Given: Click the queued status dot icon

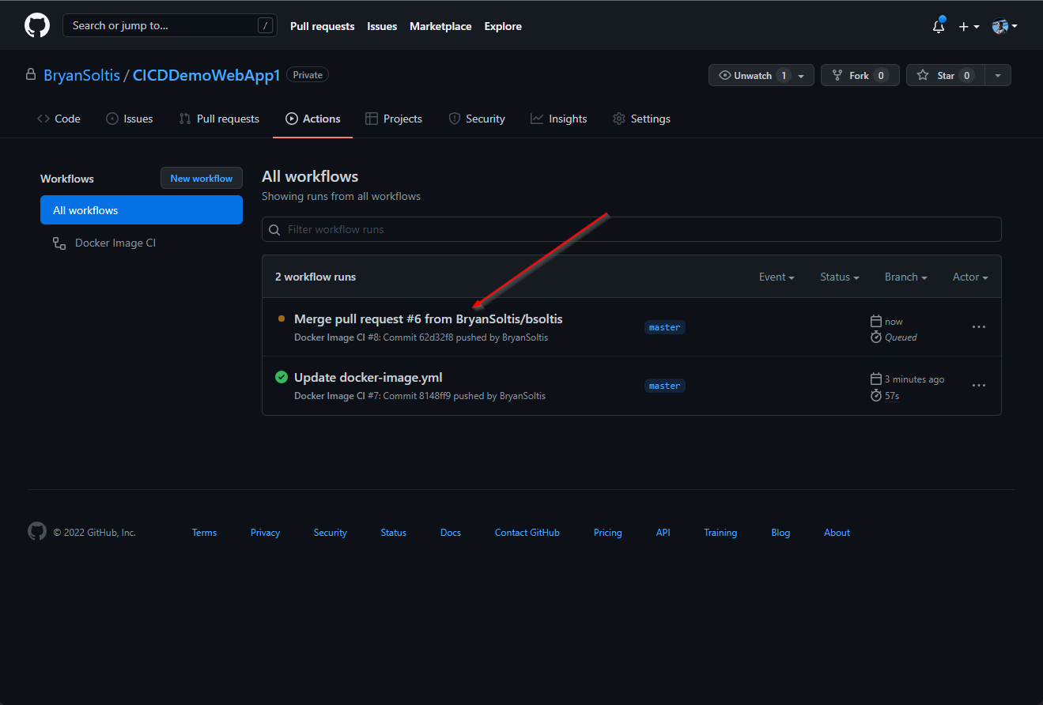Looking at the screenshot, I should 281,319.
